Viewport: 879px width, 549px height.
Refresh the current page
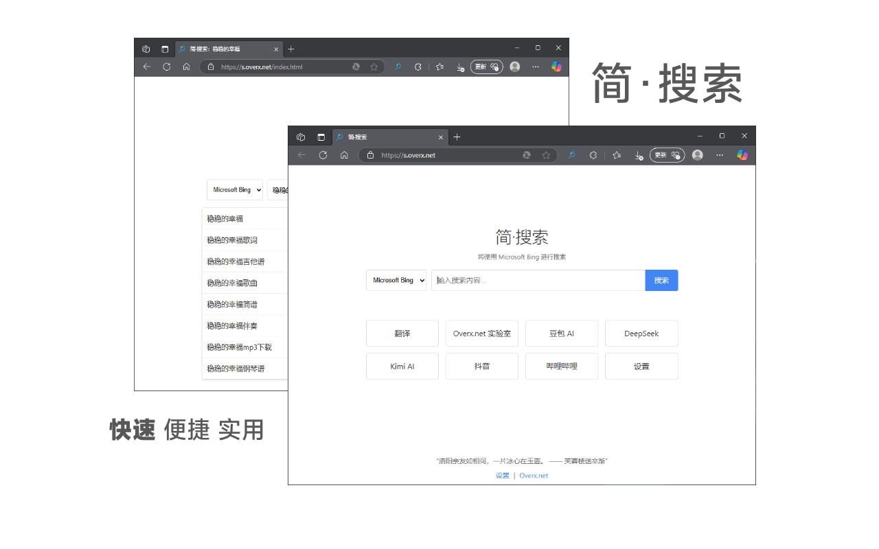click(x=323, y=155)
